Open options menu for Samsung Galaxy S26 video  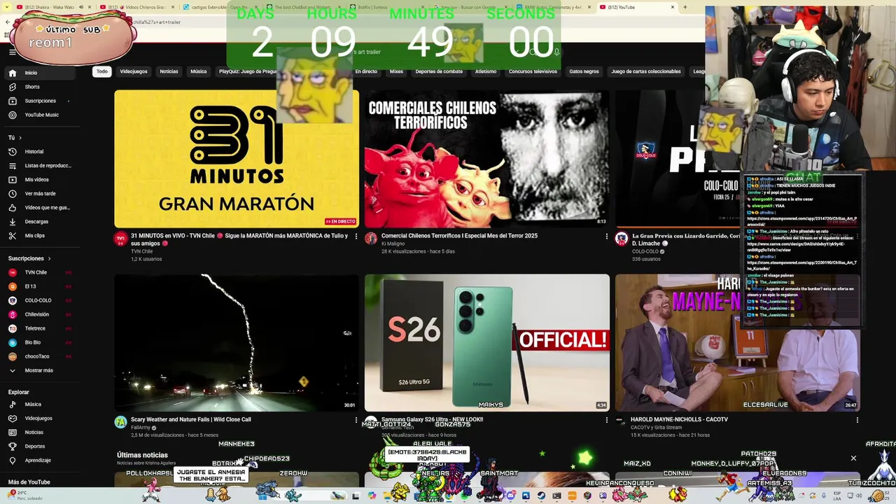click(x=606, y=420)
